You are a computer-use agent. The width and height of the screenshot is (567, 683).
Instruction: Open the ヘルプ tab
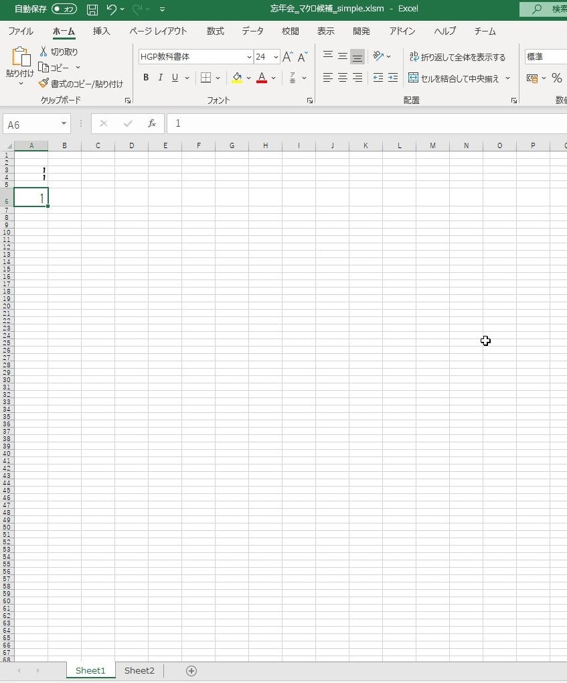(444, 32)
